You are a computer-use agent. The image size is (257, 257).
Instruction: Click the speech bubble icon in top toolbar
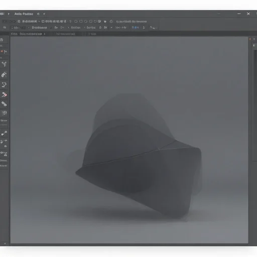tap(99, 22)
